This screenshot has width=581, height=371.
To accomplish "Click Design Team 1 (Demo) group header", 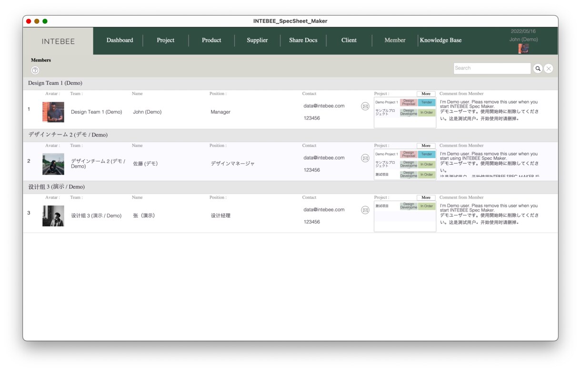I will tap(290, 83).
